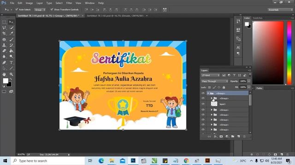Select the Move tool

coord(11,22)
